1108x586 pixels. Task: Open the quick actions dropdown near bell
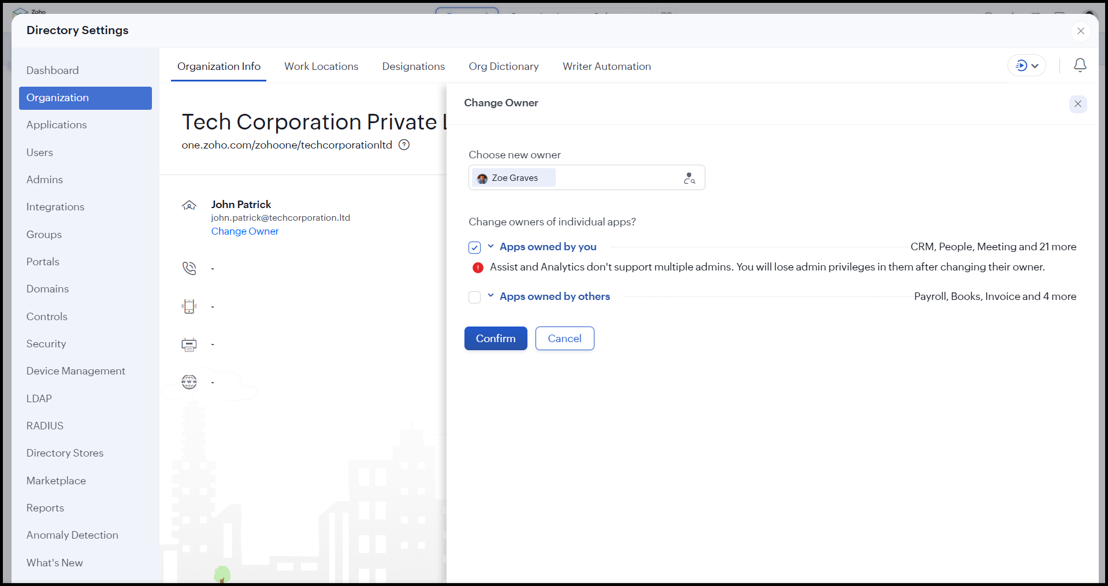click(1027, 66)
